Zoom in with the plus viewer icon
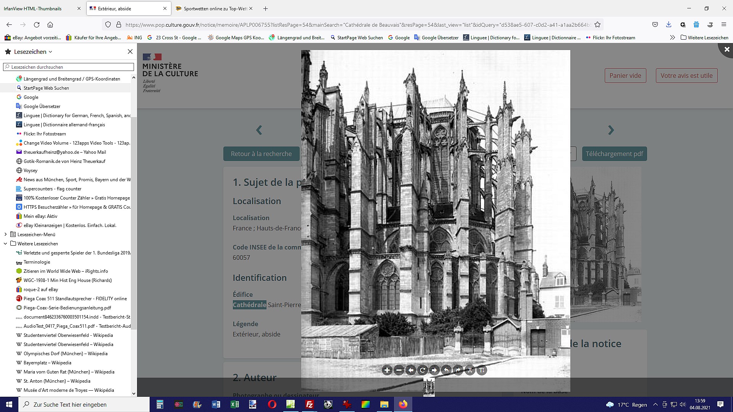The image size is (733, 412). tap(387, 370)
